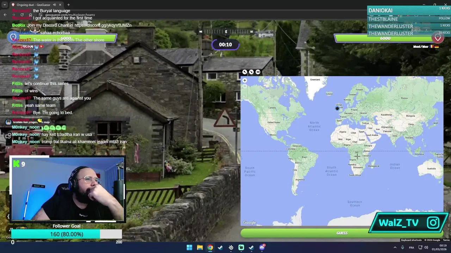Image resolution: width=451 pixels, height=253 pixels.
Task: Open the first Steam taskbar icon
Action: [220, 247]
